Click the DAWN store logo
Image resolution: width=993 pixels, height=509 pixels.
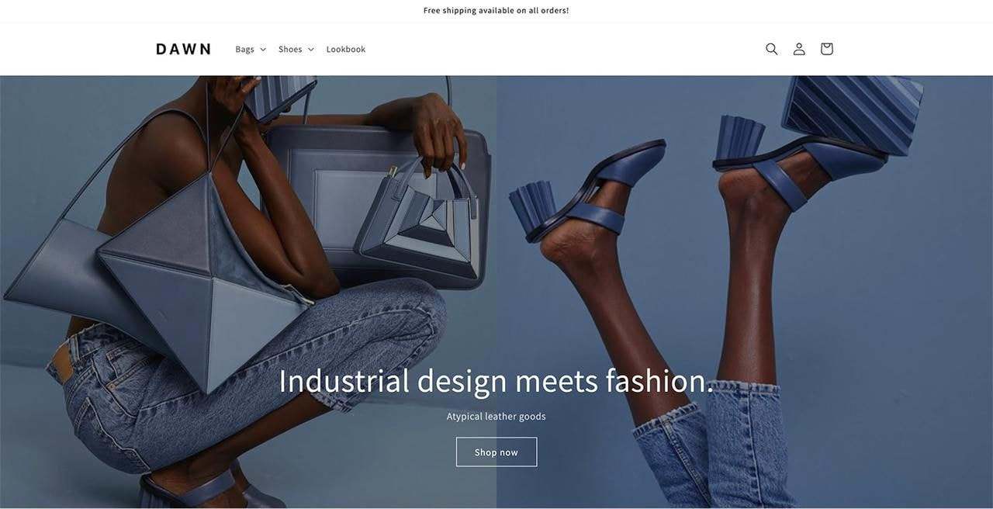pos(183,49)
